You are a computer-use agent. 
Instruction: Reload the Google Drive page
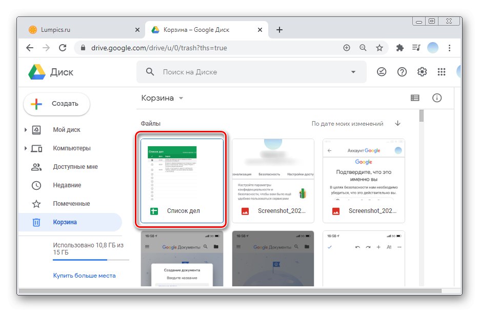63,48
